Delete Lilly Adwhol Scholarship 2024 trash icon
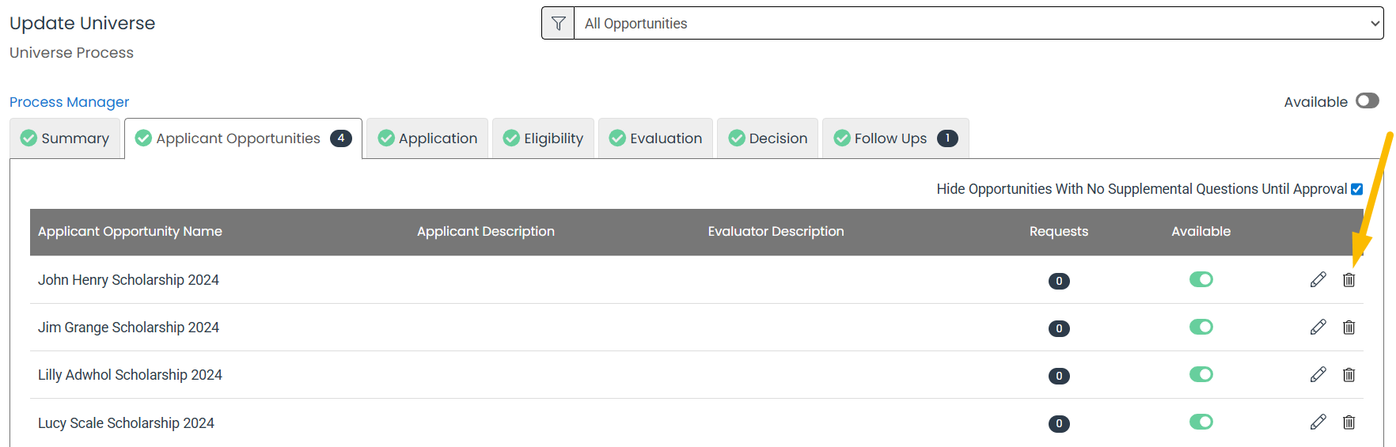This screenshot has height=447, width=1396. click(1349, 375)
